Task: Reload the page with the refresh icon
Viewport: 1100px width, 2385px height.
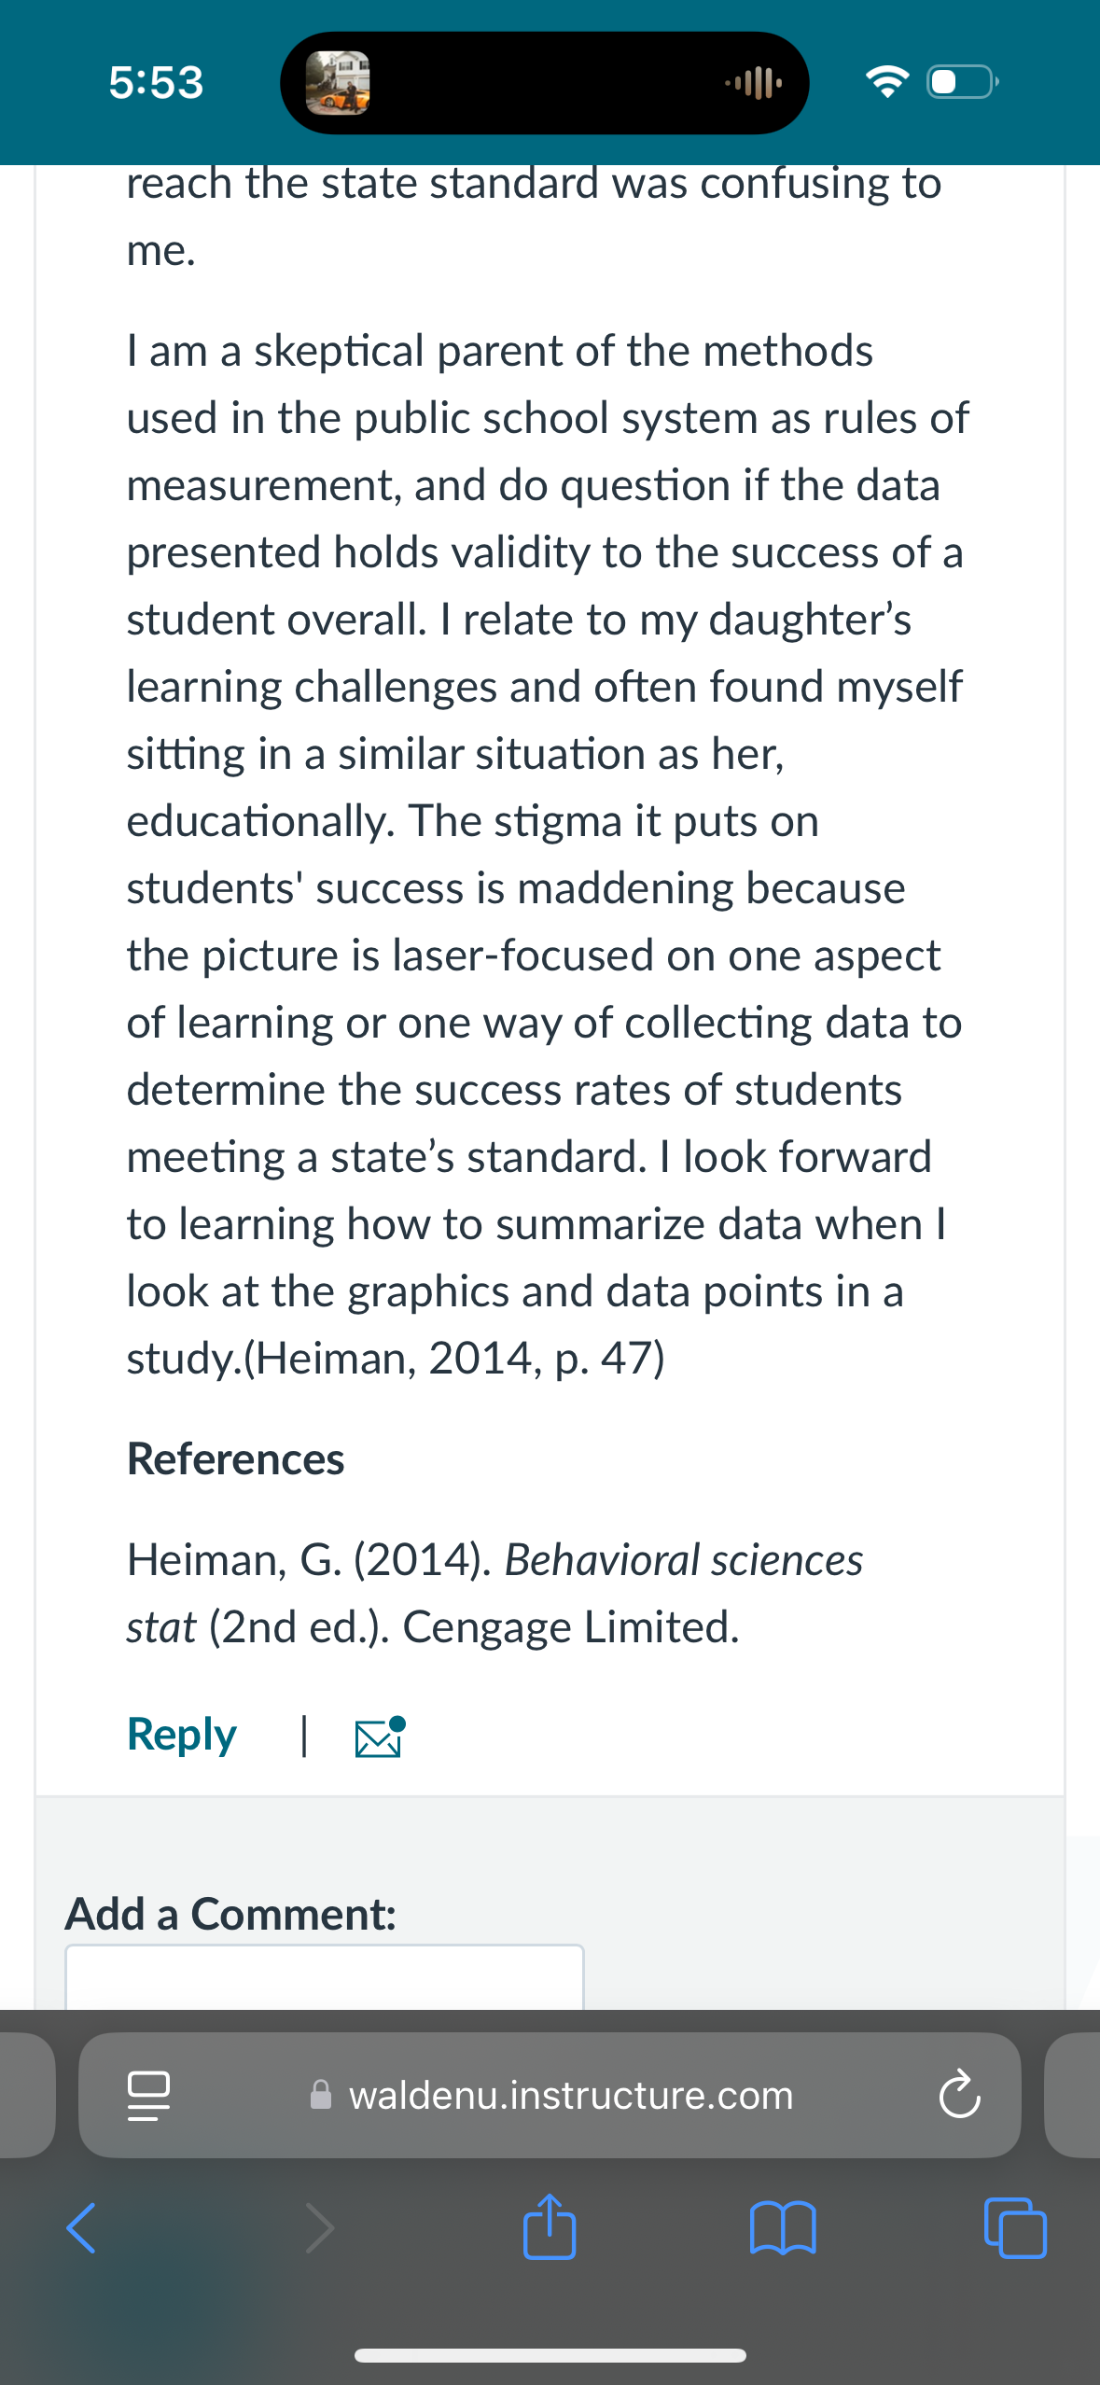Action: tap(959, 2095)
